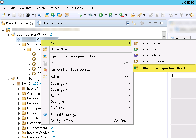Viewport: 196px width, 138px height.
Task: Click the green Run toolbar icon
Action: (101, 15)
